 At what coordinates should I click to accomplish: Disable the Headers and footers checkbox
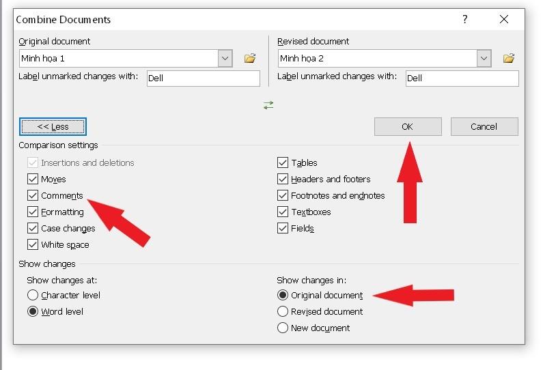283,180
